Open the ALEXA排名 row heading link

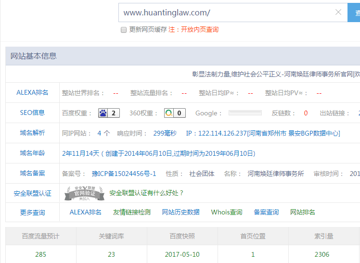[x=32, y=92]
